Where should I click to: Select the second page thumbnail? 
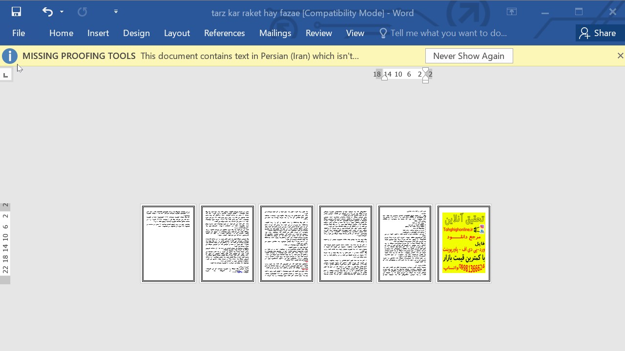[x=228, y=244]
